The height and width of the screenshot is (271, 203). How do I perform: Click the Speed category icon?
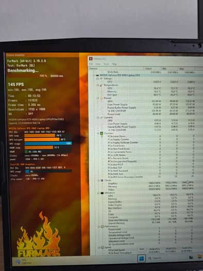pos(103,247)
